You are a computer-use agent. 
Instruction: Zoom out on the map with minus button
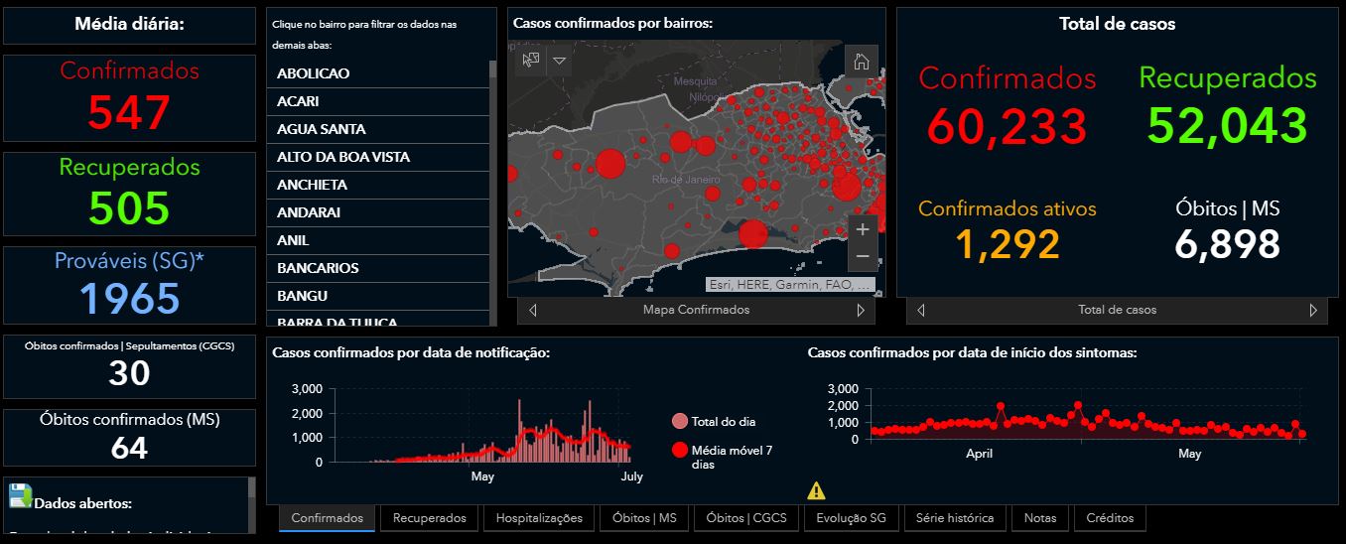(862, 256)
